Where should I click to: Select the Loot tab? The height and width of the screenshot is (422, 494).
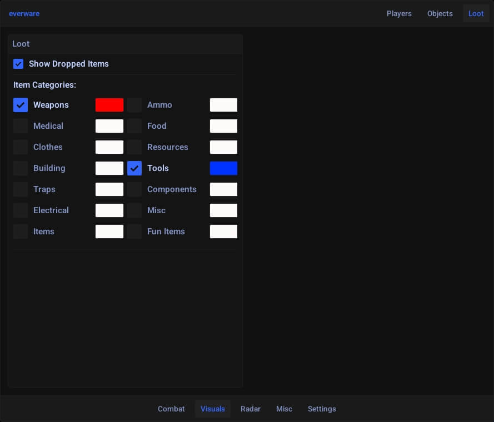[476, 13]
